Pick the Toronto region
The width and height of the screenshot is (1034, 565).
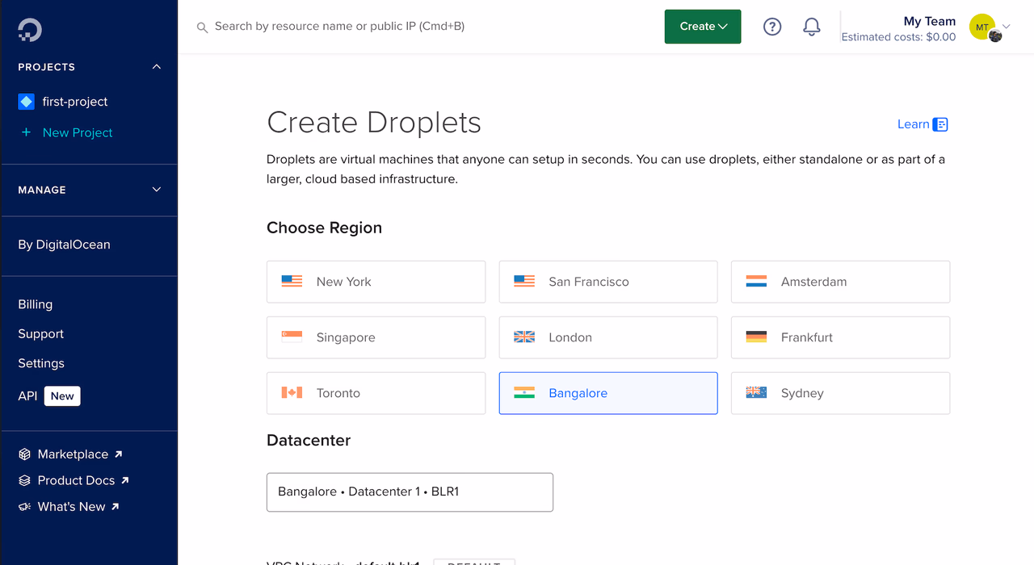376,393
